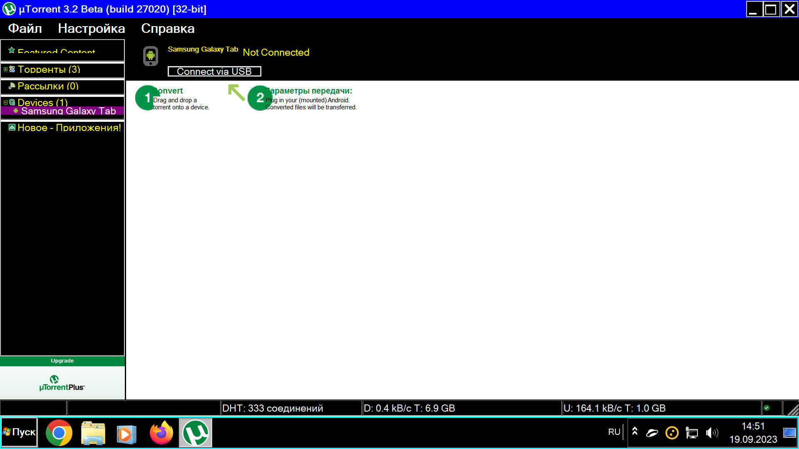Click the Connect via USB button
799x449 pixels.
(x=214, y=72)
